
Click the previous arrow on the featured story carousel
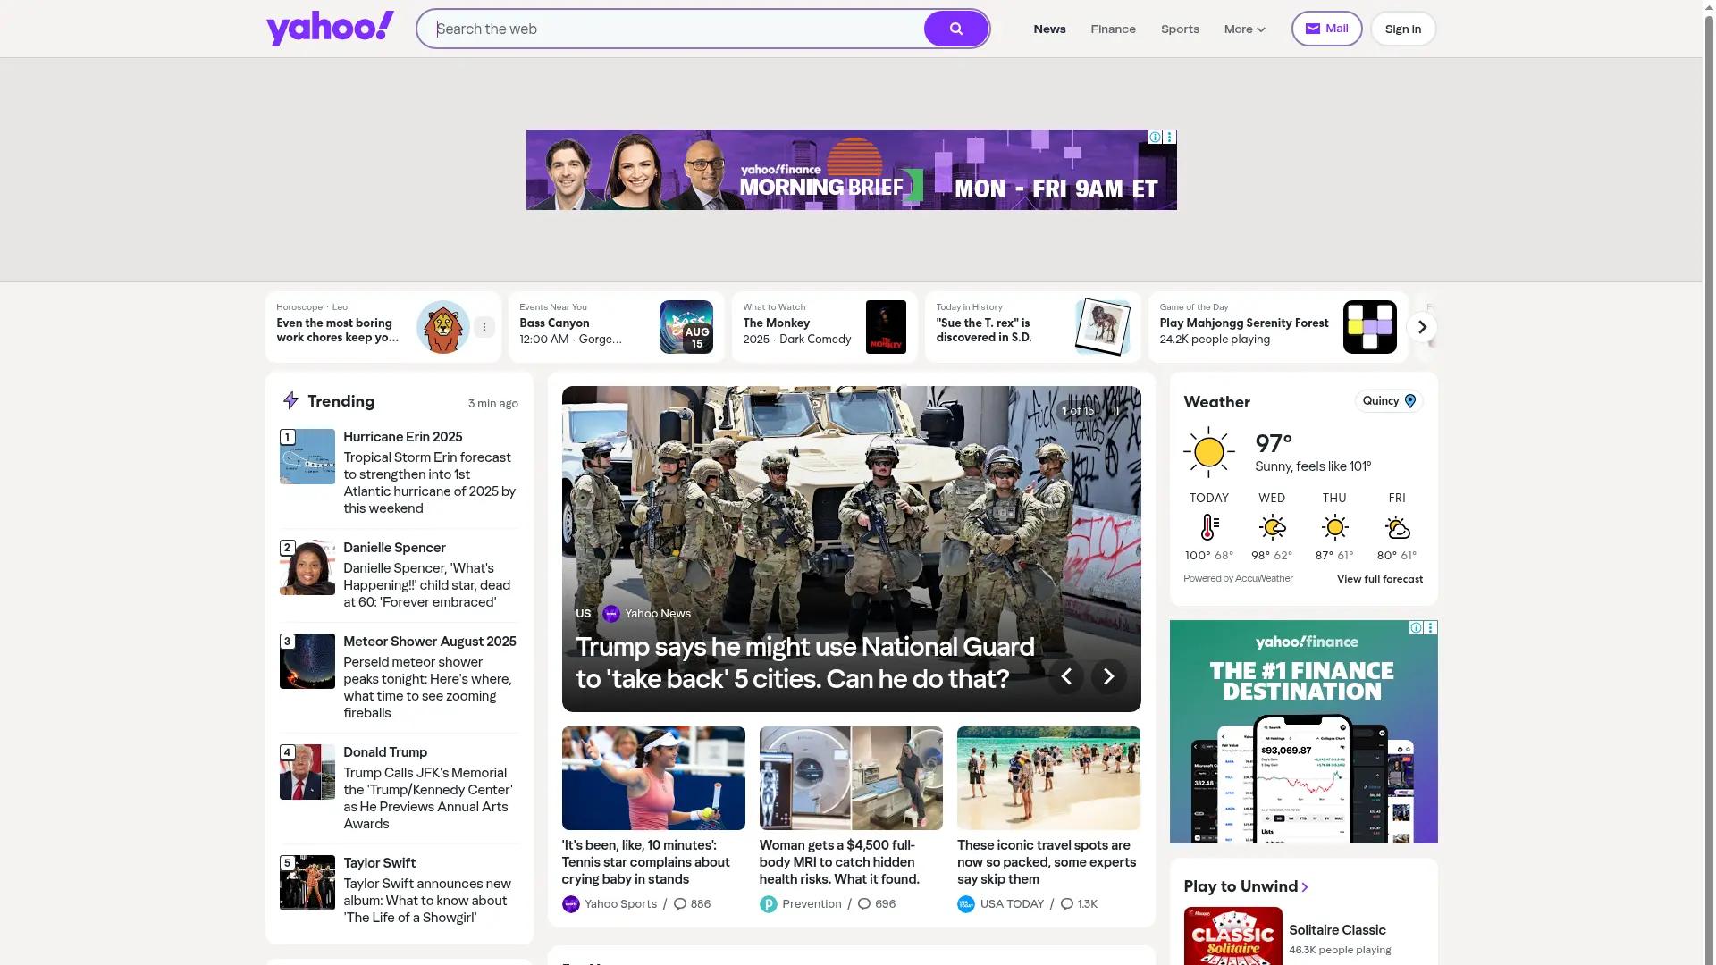[x=1065, y=676]
